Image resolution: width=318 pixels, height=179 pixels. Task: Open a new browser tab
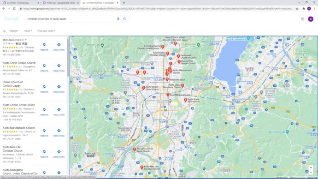pyautogui.click(x=124, y=3)
